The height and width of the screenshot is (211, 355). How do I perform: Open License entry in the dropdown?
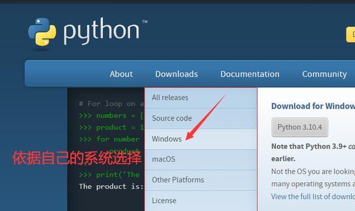[x=201, y=200]
